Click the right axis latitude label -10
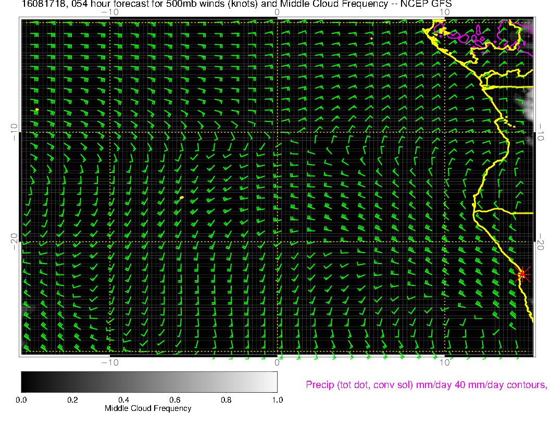The width and height of the screenshot is (550, 425). click(540, 132)
